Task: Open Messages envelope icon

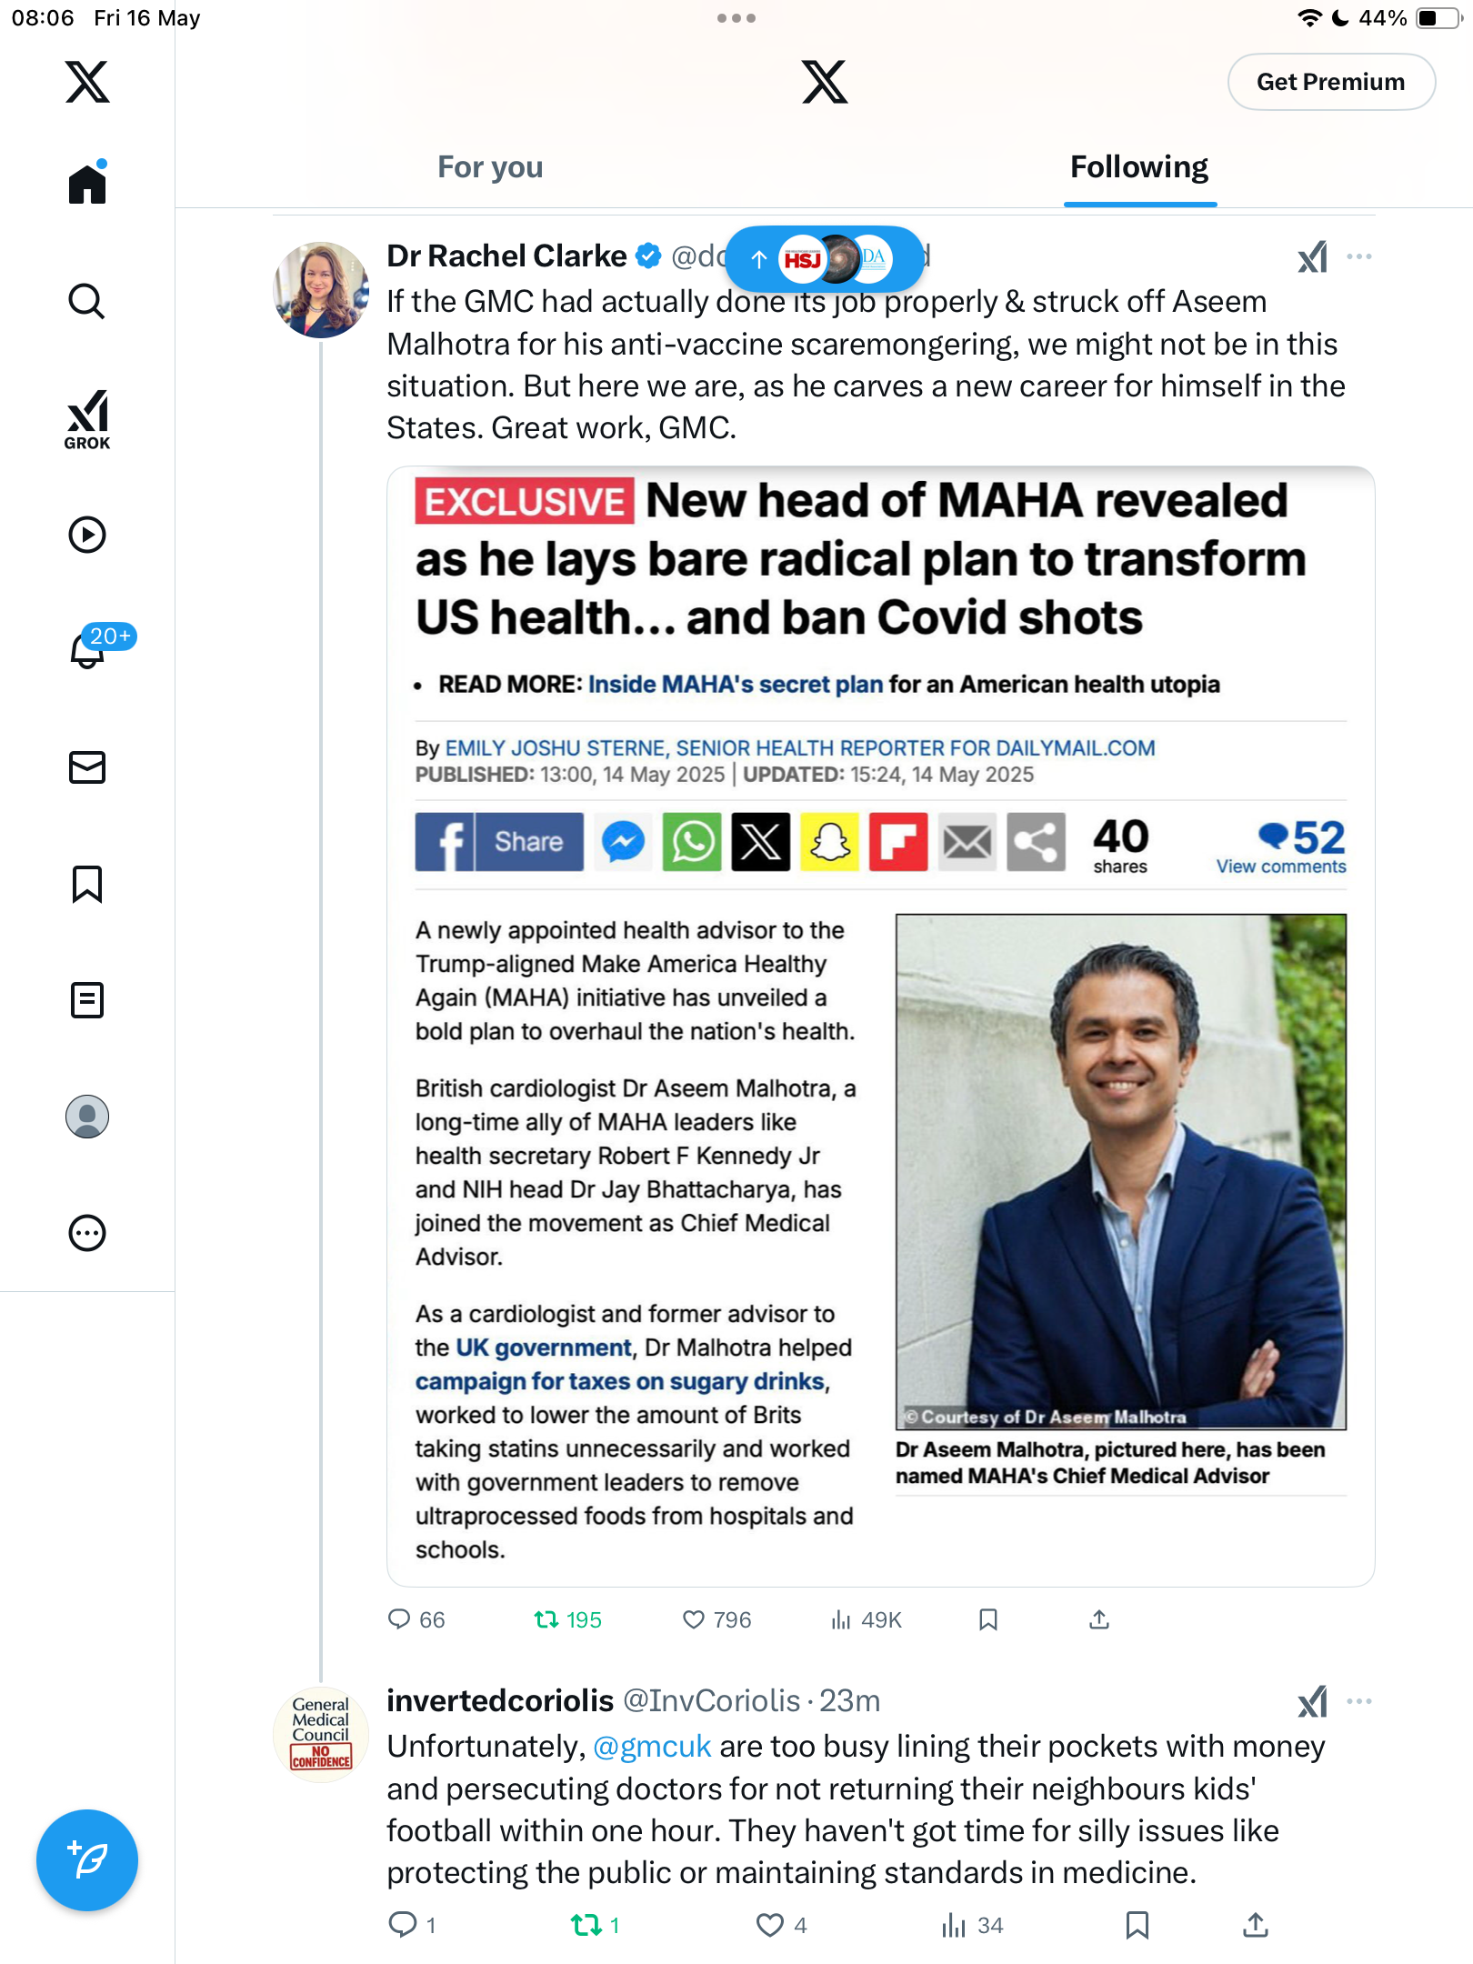Action: click(x=87, y=767)
